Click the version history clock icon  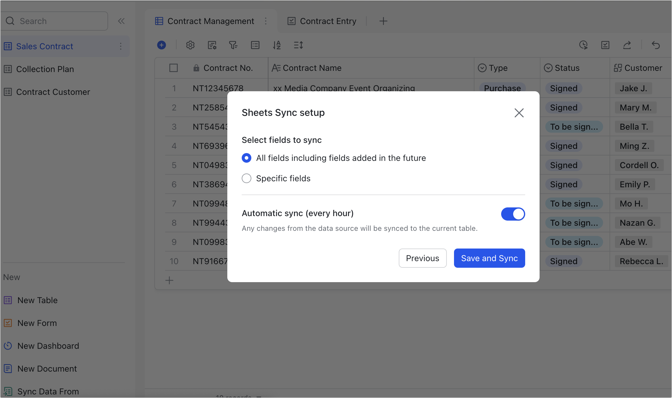583,45
